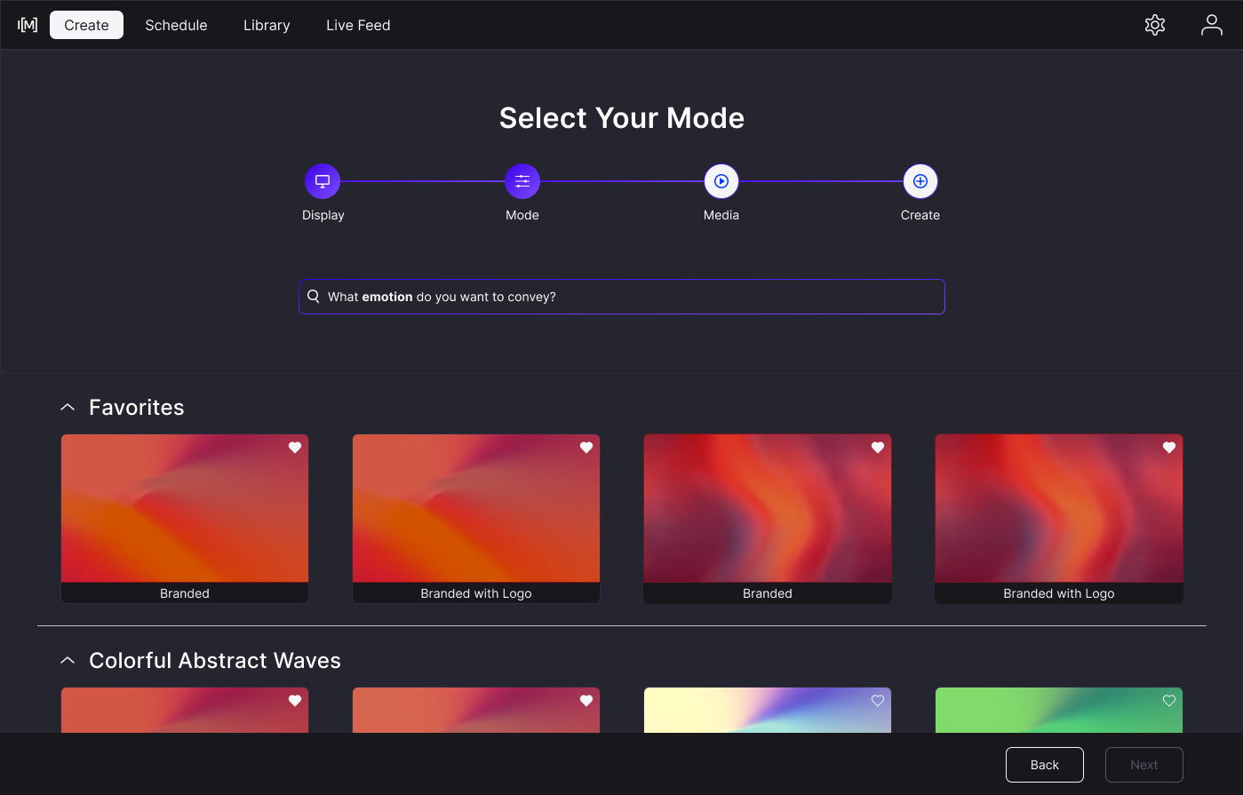
Task: Open the Schedule tab
Action: click(176, 25)
